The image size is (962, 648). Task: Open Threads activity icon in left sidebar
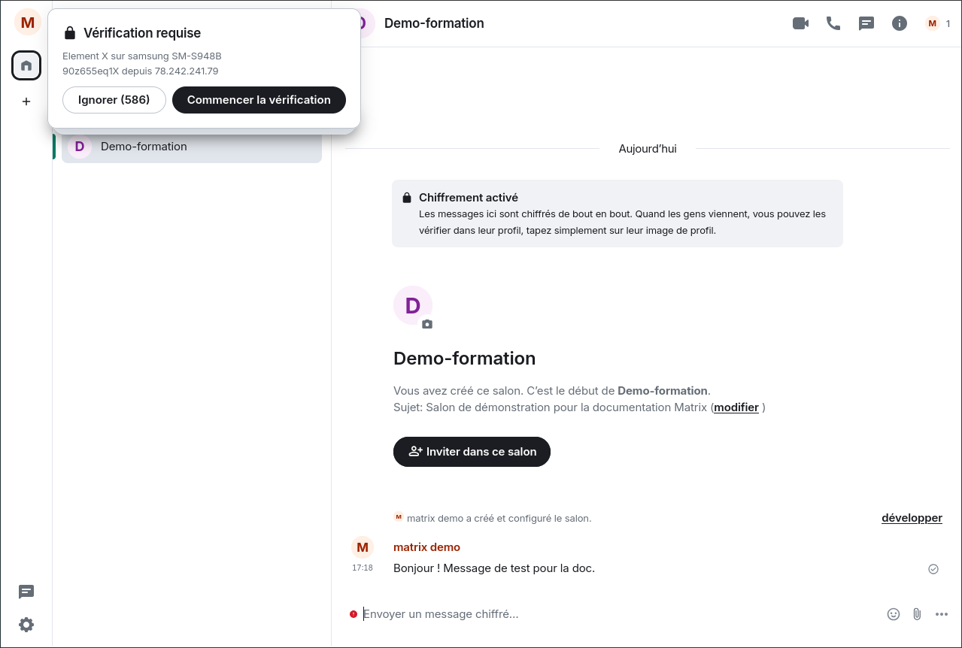(26, 592)
